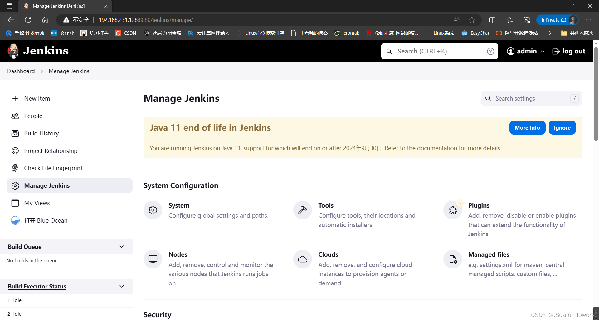This screenshot has height=320, width=599.
Task: Add page to favorites star
Action: point(472,20)
